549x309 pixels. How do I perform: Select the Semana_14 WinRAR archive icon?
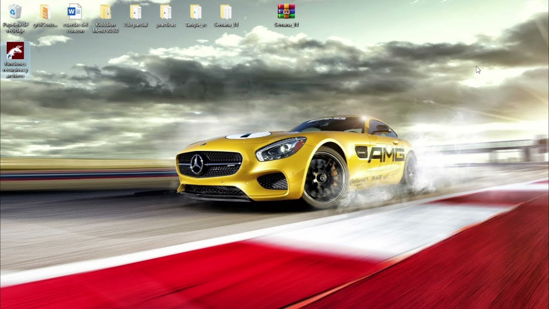tap(286, 12)
